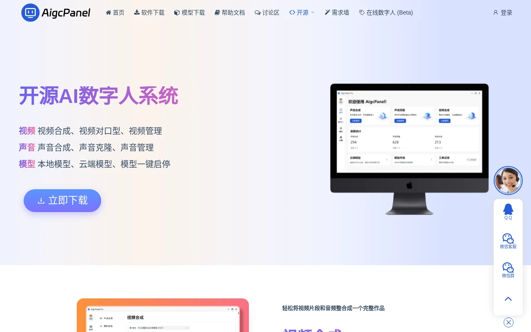Image resolution: width=531 pixels, height=332 pixels.
Task: Click the scroll-to-top arrow in side panel
Action: pyautogui.click(x=508, y=299)
